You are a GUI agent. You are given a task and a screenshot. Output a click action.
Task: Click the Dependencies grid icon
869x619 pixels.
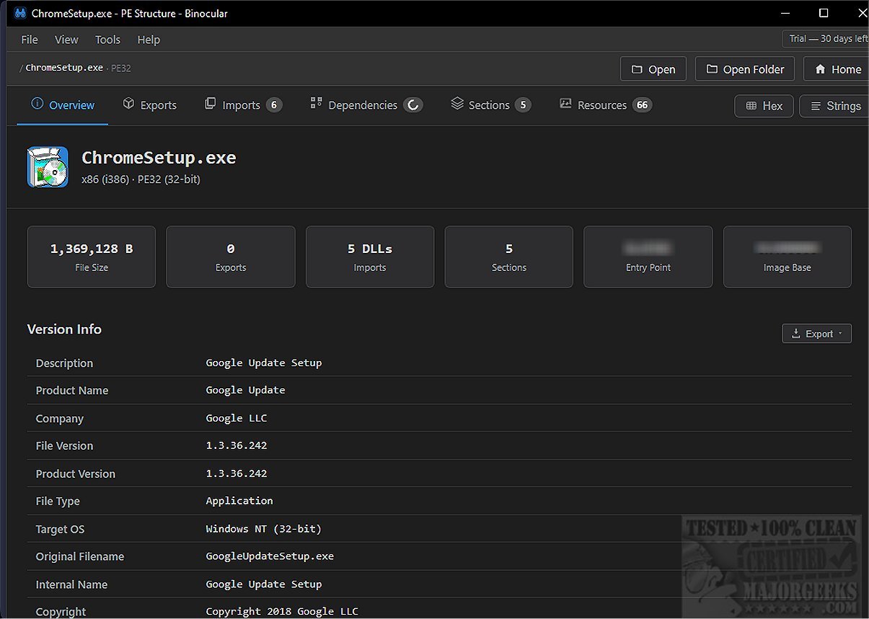pos(316,104)
